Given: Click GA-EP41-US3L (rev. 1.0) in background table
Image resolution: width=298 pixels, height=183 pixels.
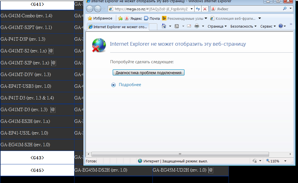Looking at the screenshot, I should 24,133.
